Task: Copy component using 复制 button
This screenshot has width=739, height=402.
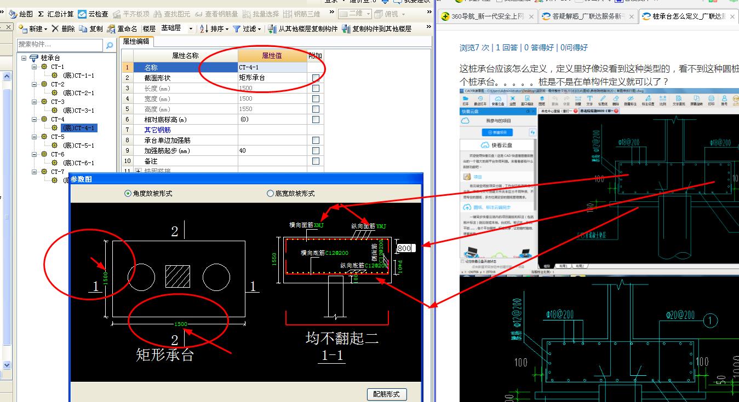Action: pos(90,28)
